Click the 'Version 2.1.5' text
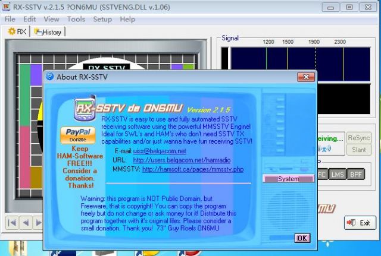This screenshot has width=381, height=256. (208, 110)
